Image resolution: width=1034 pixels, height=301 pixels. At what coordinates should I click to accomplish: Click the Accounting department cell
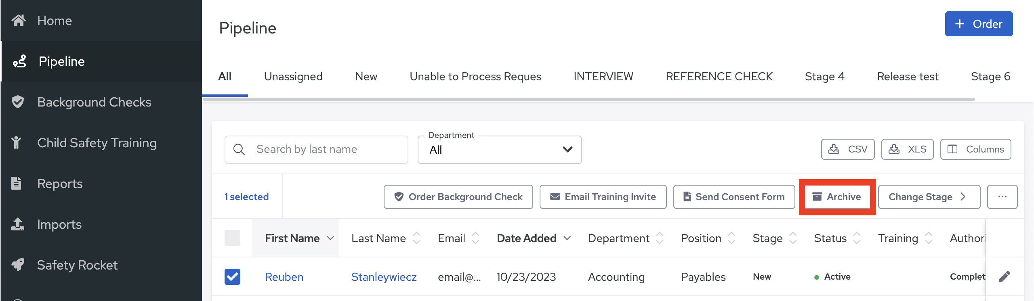[x=616, y=277]
